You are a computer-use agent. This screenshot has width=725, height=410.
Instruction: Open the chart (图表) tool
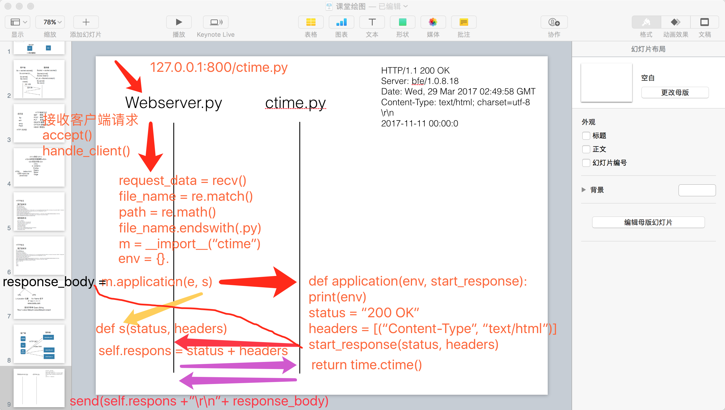(341, 22)
